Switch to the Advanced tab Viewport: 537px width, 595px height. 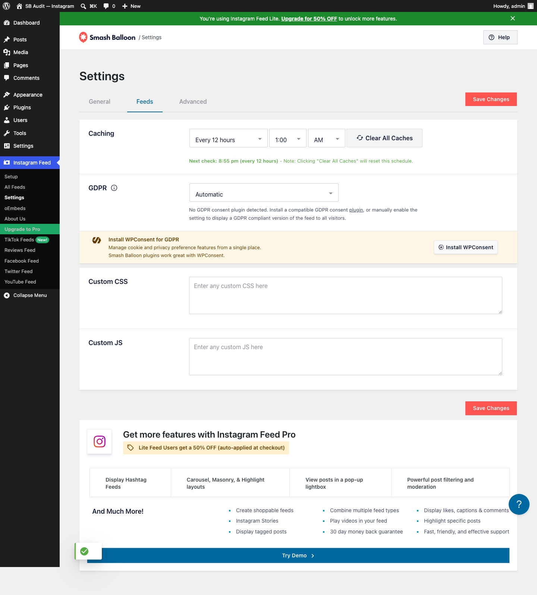click(193, 101)
